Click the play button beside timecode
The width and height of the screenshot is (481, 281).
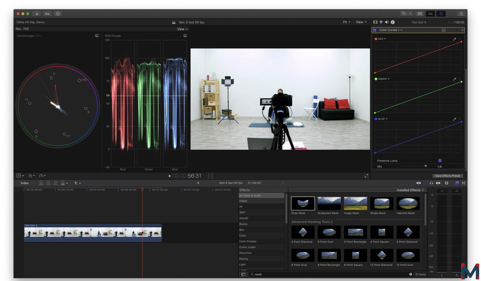click(170, 176)
